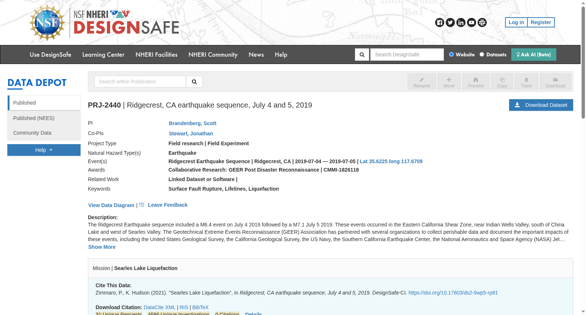
Task: Select the Datasets search radio button
Action: (x=482, y=55)
